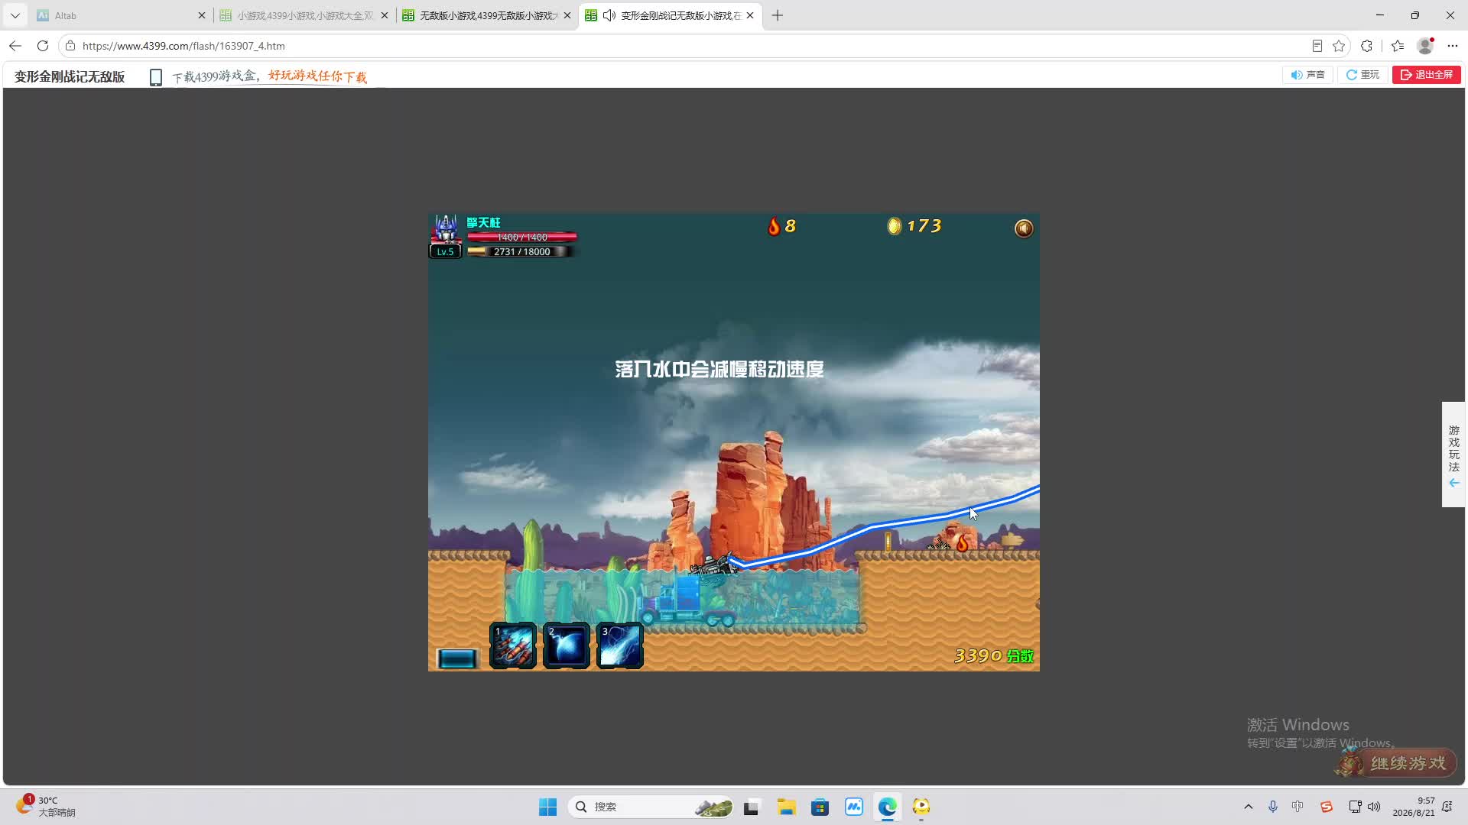Open the browser profile avatar

[1426, 46]
